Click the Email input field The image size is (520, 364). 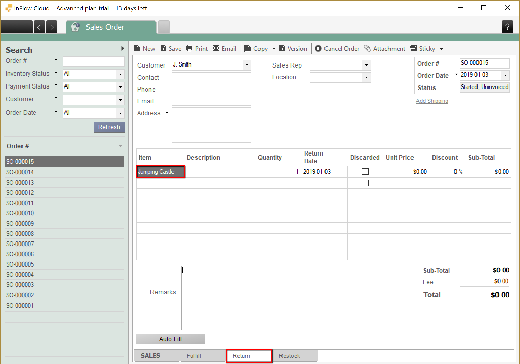click(x=211, y=101)
